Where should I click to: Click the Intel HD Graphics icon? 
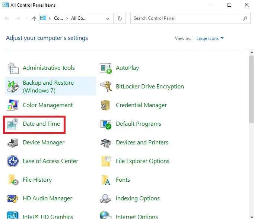(x=13, y=215)
